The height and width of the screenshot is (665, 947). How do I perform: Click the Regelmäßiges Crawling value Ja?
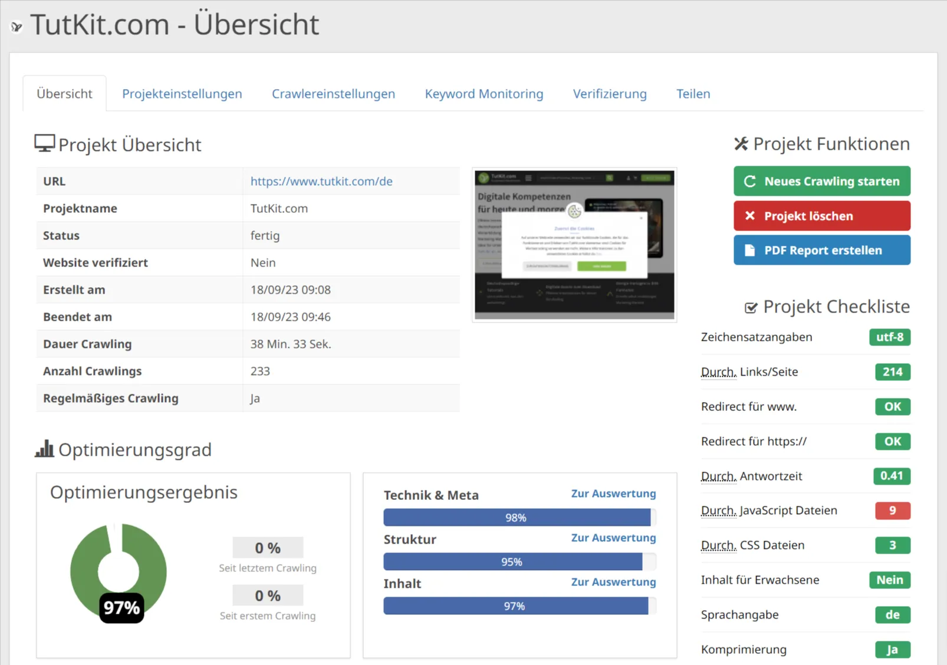click(x=255, y=398)
